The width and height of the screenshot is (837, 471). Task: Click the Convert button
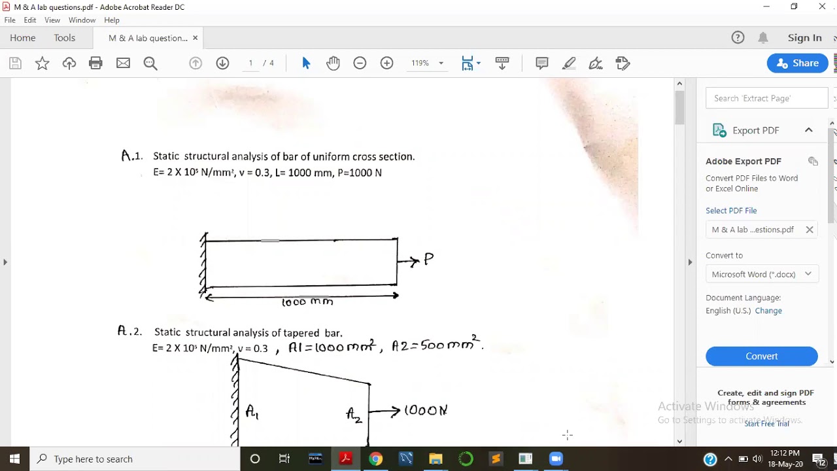pos(762,357)
